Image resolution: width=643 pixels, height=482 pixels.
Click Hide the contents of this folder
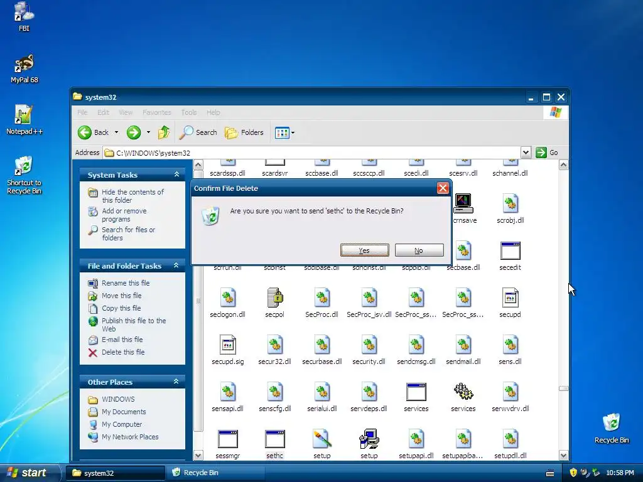[132, 196]
